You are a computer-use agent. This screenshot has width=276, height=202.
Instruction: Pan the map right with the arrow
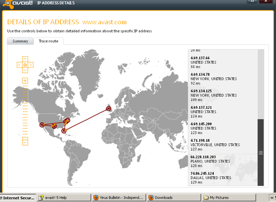click(x=31, y=65)
